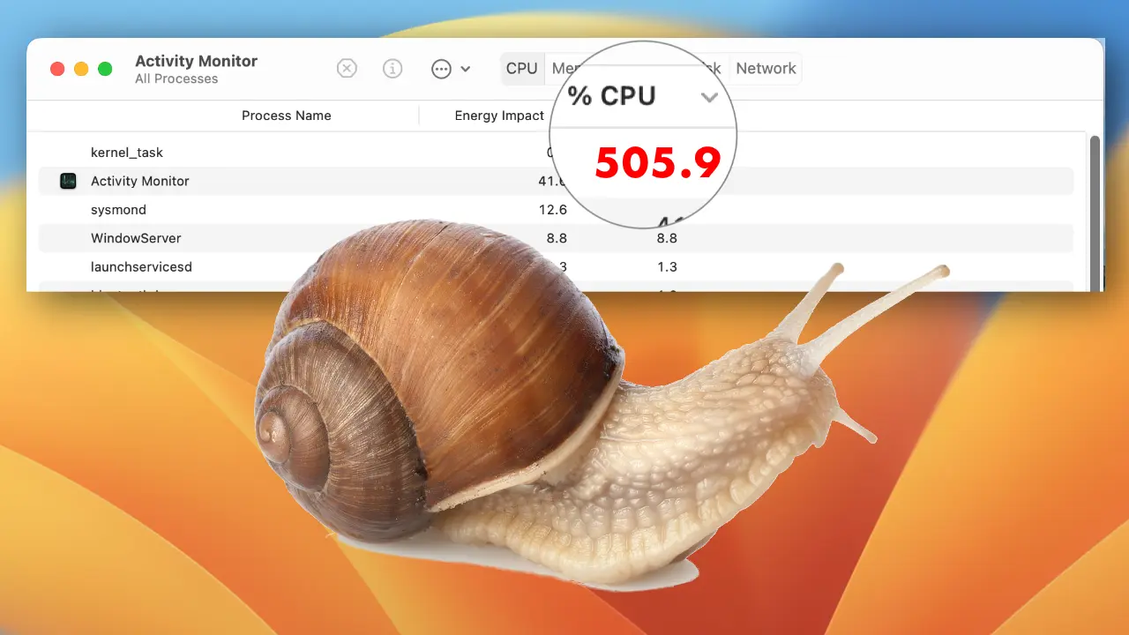The height and width of the screenshot is (635, 1129).
Task: Select the kernel_task process row
Action: (127, 153)
